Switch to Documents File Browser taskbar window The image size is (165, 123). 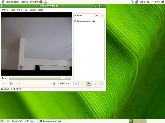[22, 121]
